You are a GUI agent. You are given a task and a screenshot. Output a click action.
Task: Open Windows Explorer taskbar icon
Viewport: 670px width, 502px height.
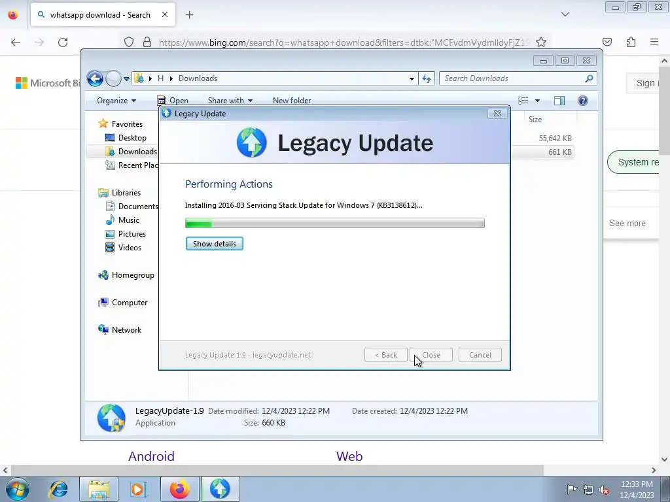pos(99,489)
